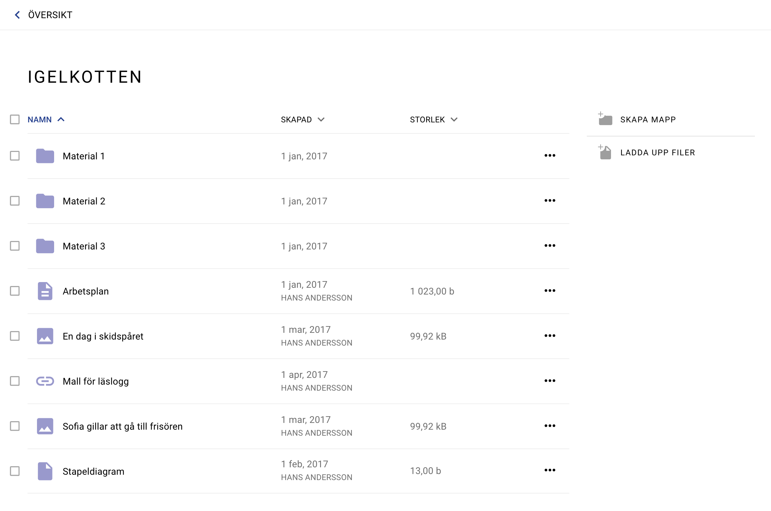
Task: Click the Ladda upp filer text
Action: [x=657, y=153]
